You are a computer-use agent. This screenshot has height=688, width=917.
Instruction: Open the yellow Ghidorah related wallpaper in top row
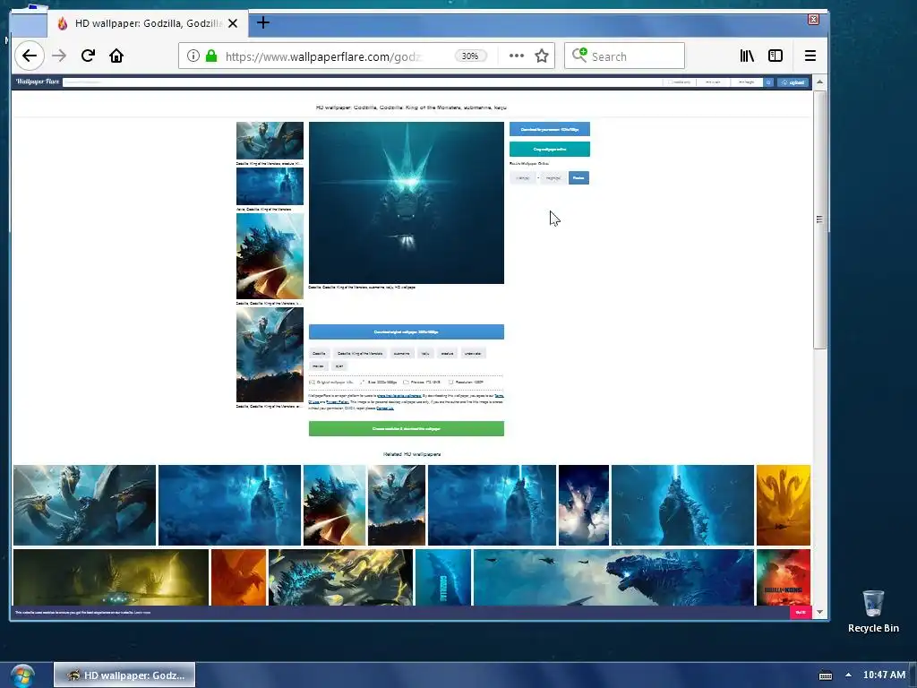click(783, 505)
